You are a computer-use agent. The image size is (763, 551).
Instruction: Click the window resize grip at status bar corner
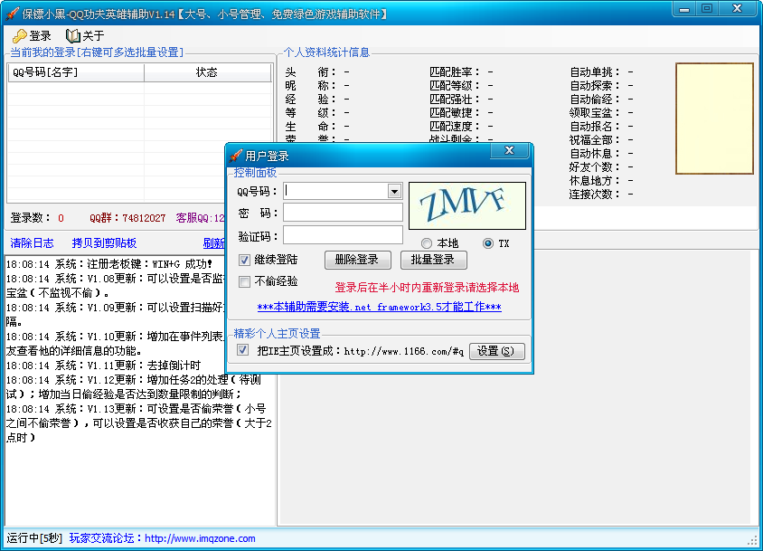[753, 540]
